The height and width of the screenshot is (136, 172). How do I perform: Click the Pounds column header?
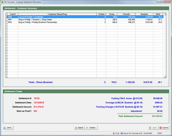pyautogui.click(x=126, y=14)
